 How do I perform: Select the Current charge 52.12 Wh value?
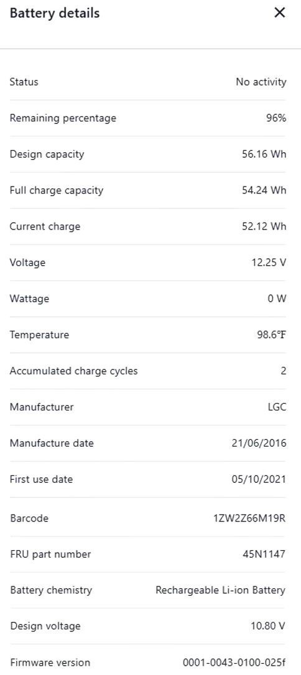tap(264, 226)
